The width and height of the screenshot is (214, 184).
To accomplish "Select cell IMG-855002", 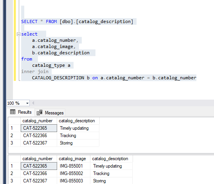I will [x=74, y=173].
